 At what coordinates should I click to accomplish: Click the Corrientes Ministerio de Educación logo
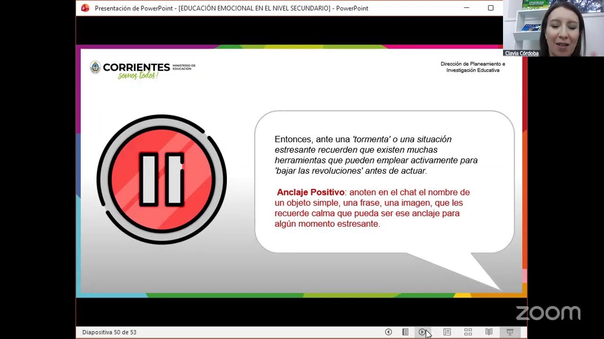(x=142, y=70)
